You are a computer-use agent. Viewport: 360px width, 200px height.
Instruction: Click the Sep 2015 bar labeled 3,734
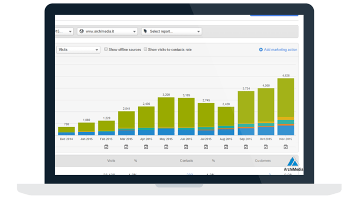pyautogui.click(x=246, y=113)
